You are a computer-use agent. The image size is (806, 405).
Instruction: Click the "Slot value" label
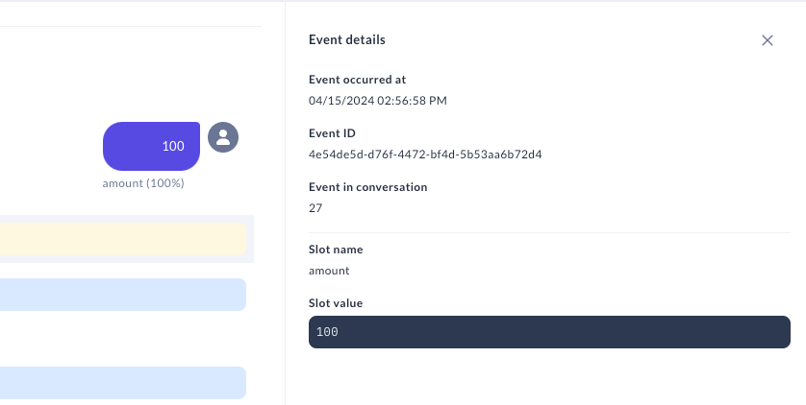(336, 303)
